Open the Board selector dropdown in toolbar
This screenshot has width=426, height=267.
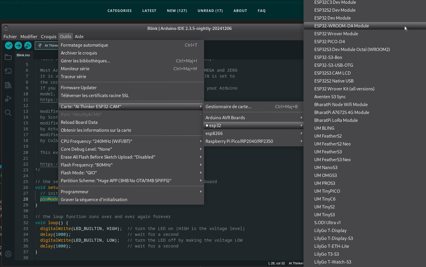[47, 45]
